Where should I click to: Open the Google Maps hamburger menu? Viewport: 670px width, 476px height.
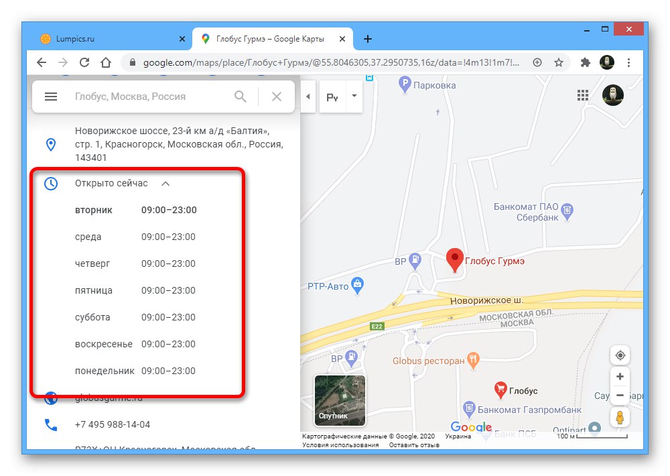[x=51, y=97]
